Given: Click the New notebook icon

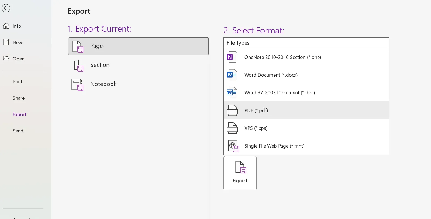Looking at the screenshot, I should pos(6,42).
